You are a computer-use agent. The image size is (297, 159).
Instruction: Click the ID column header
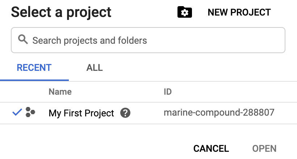pos(168,92)
